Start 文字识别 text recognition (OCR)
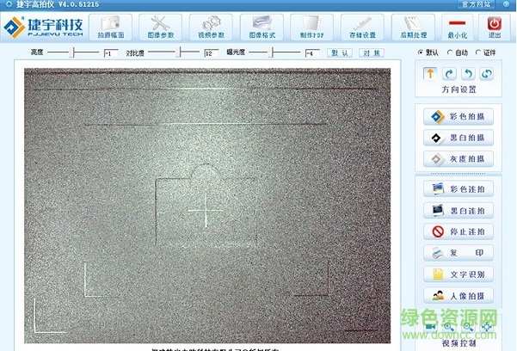This screenshot has height=351, width=517. pos(459,274)
